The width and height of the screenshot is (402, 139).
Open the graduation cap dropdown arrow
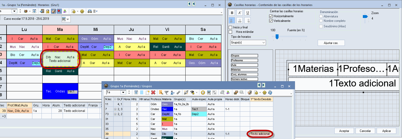197,93
